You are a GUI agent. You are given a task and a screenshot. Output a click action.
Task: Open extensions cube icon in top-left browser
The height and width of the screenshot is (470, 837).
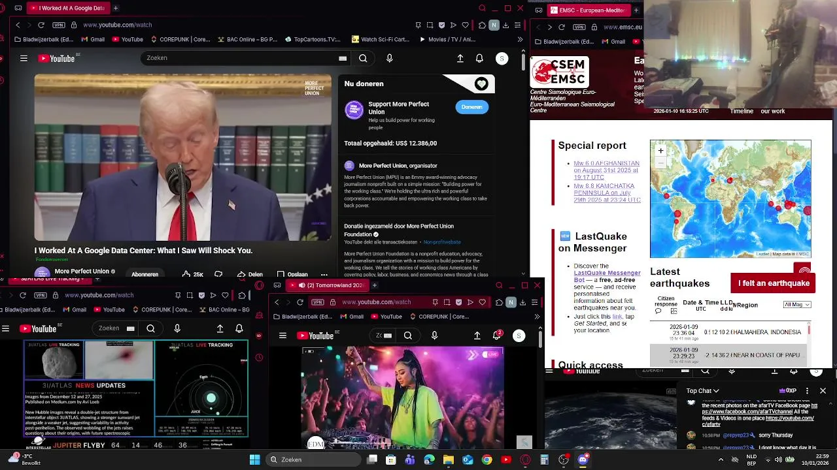pos(483,25)
